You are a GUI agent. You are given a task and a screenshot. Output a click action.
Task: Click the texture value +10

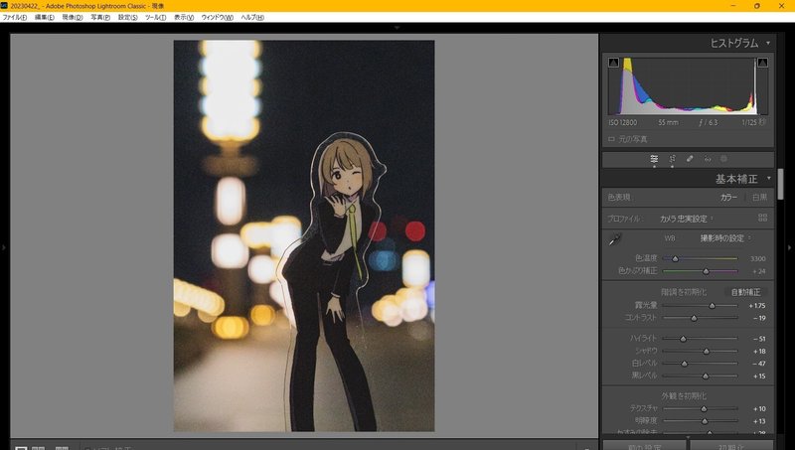pos(759,409)
